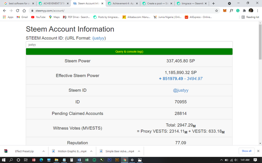Open the AliExpress bookmark
262x163 pixels.
(x=198, y=17)
